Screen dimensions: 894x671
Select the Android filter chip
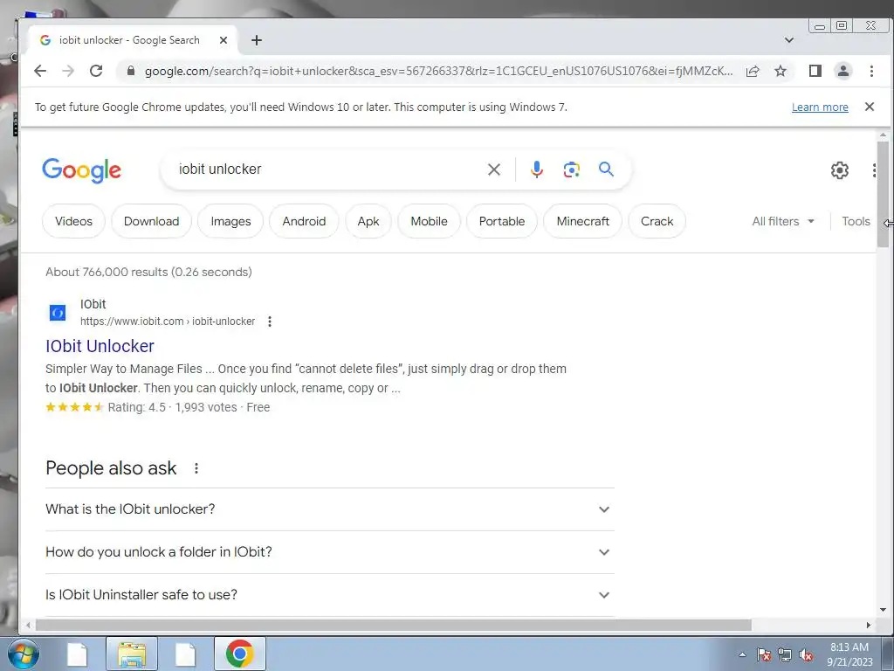point(304,221)
